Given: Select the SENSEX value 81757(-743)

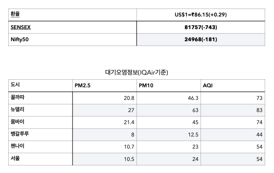Looking at the screenshot, I should 201,27.
